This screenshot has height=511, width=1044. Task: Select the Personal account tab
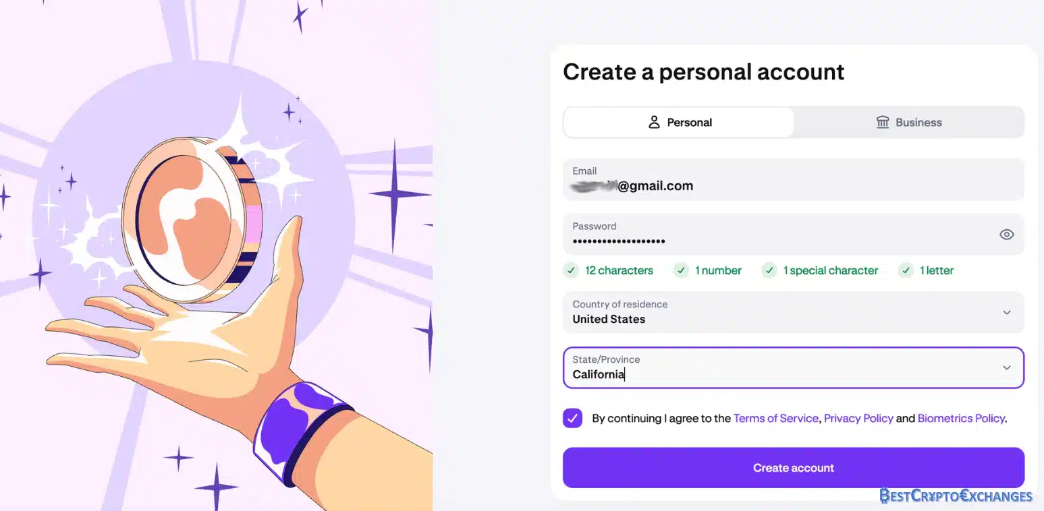pyautogui.click(x=679, y=122)
